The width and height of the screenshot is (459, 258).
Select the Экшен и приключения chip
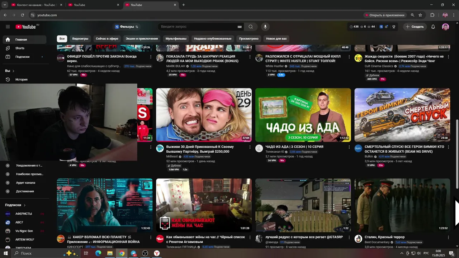coord(142,39)
